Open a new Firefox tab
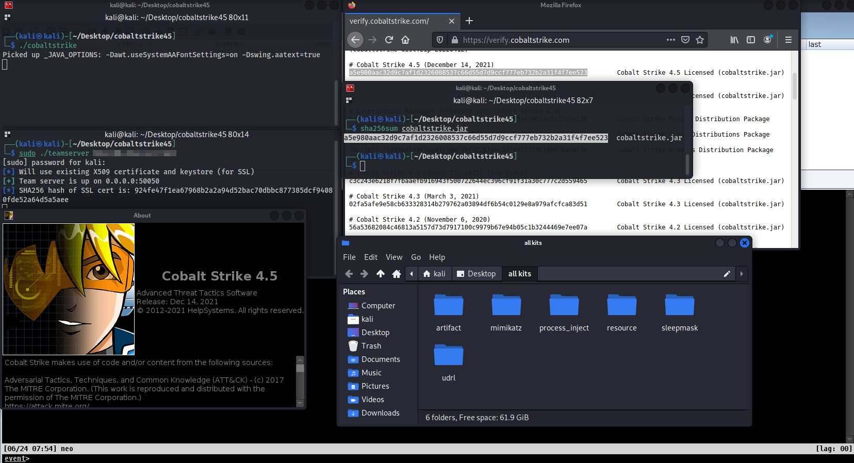The image size is (854, 463). (x=469, y=21)
